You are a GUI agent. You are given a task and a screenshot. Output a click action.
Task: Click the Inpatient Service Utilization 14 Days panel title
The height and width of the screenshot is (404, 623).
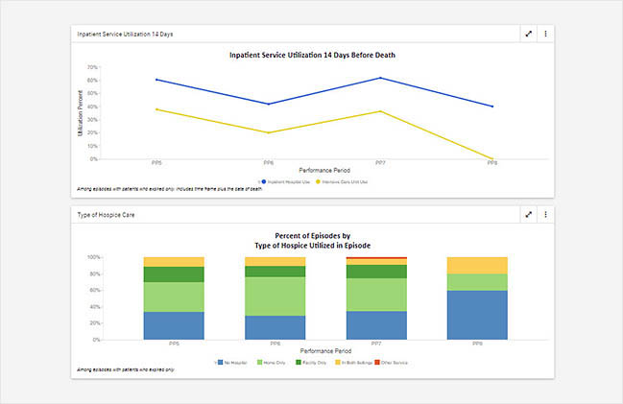coord(126,34)
